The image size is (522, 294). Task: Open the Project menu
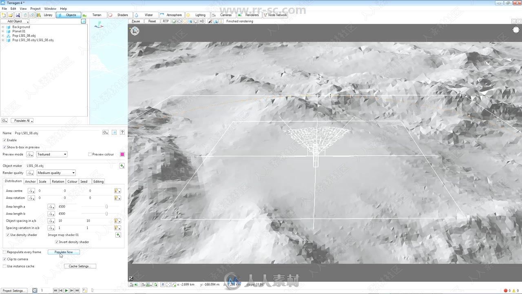(x=35, y=9)
